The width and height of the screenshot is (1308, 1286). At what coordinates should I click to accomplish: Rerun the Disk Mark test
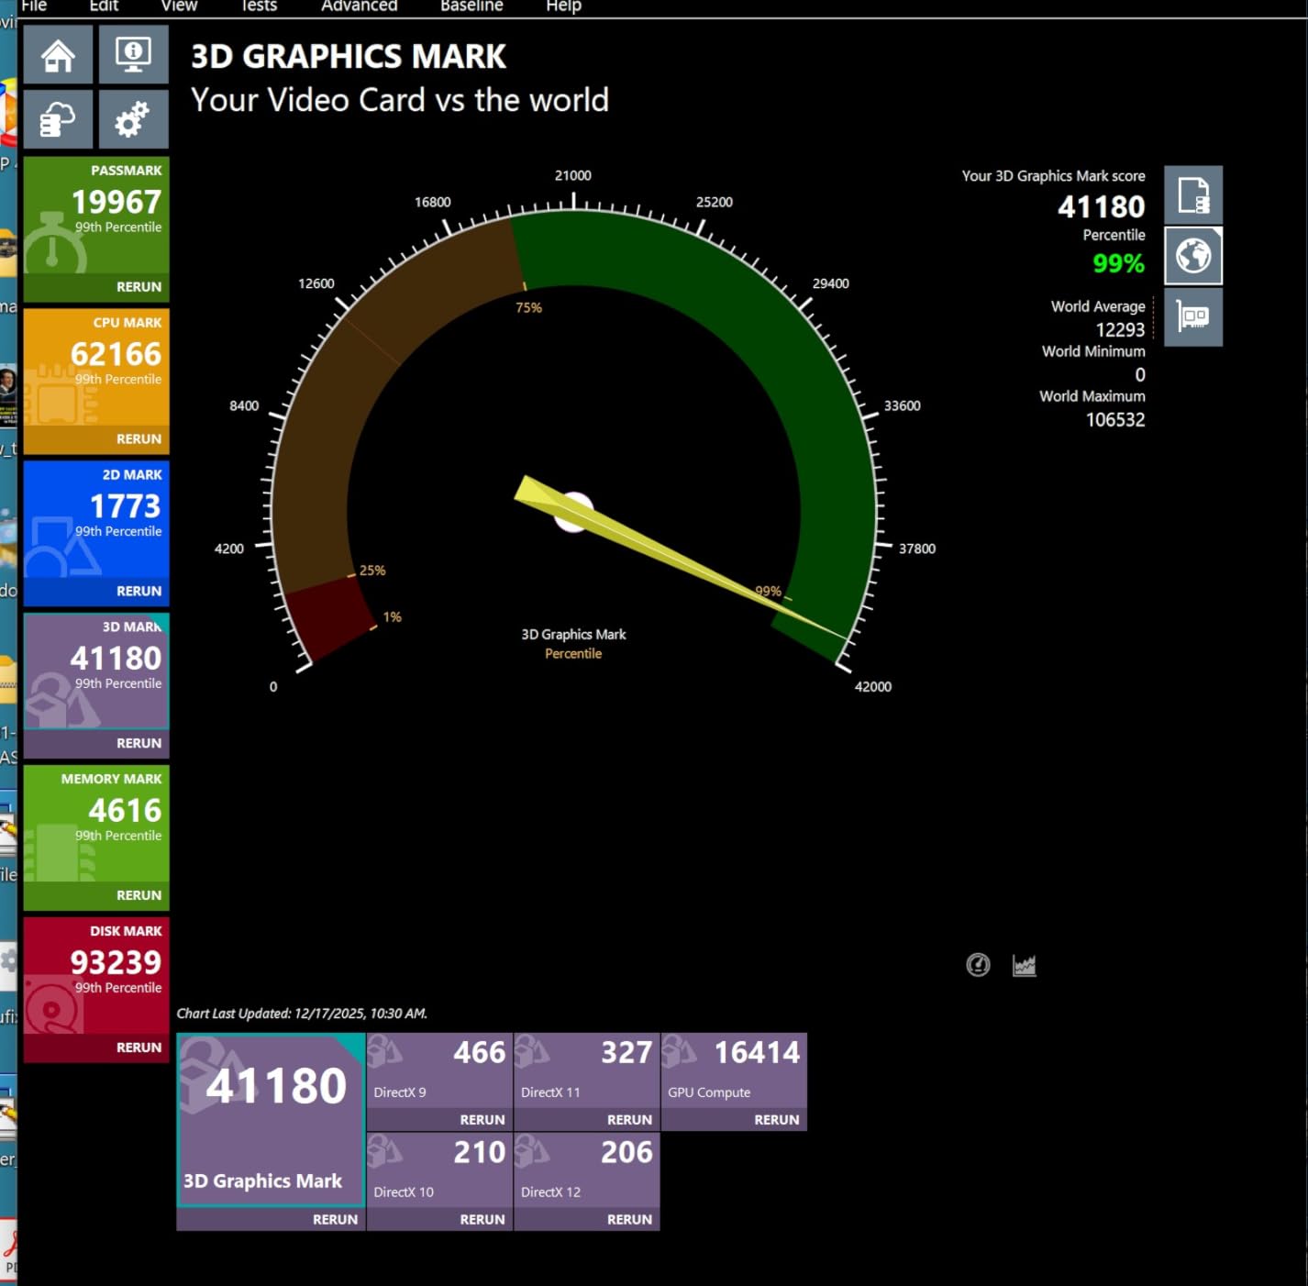point(139,1048)
